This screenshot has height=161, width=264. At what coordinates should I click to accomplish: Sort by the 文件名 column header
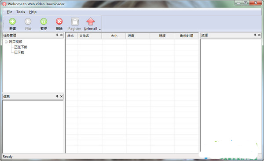pyautogui.click(x=89, y=36)
